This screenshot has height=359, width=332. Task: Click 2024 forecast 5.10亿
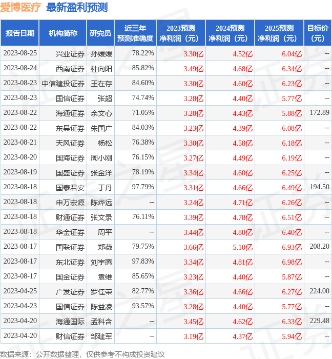coord(243,248)
